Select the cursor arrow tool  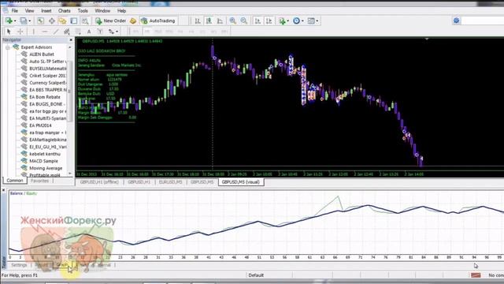click(9, 32)
